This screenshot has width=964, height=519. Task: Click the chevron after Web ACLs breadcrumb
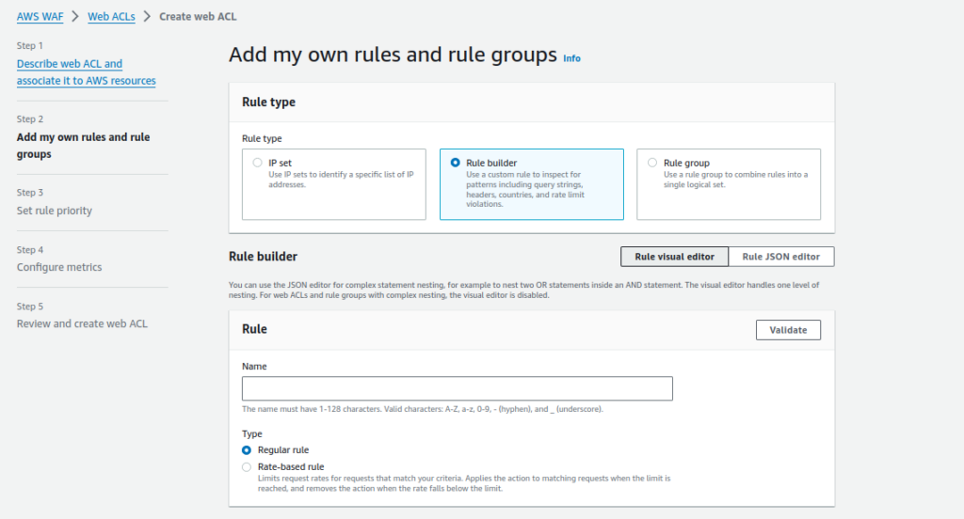coord(147,17)
